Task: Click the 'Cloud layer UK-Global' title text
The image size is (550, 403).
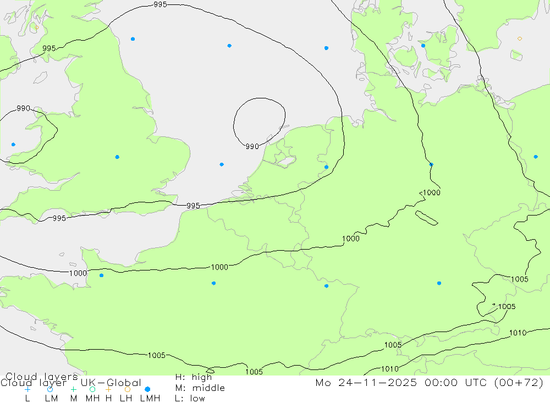Action: pos(71,383)
